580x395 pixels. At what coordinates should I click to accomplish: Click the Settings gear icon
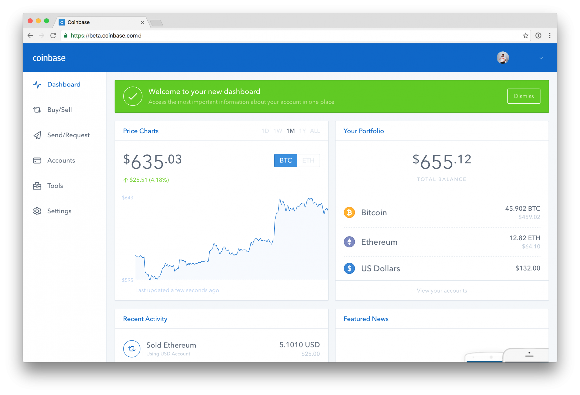(36, 211)
